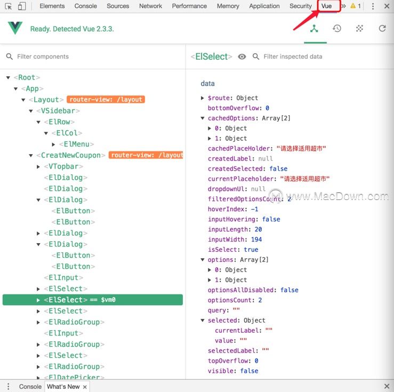Open the bottom drawer three-dot menu
394x392 pixels.
coord(9,386)
